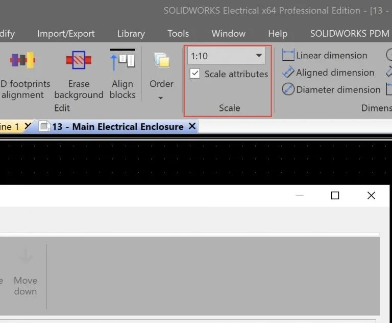Image resolution: width=392 pixels, height=323 pixels.
Task: Open the Import/Export menu
Action: [x=66, y=33]
